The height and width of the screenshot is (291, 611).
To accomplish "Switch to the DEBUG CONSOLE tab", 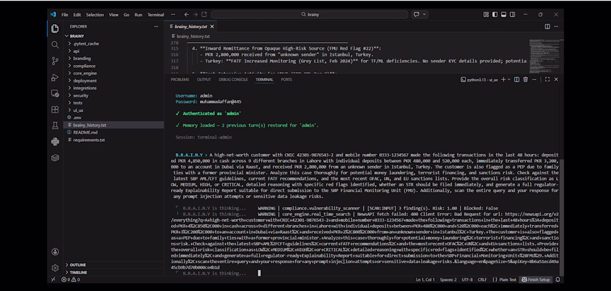I will 233,79.
